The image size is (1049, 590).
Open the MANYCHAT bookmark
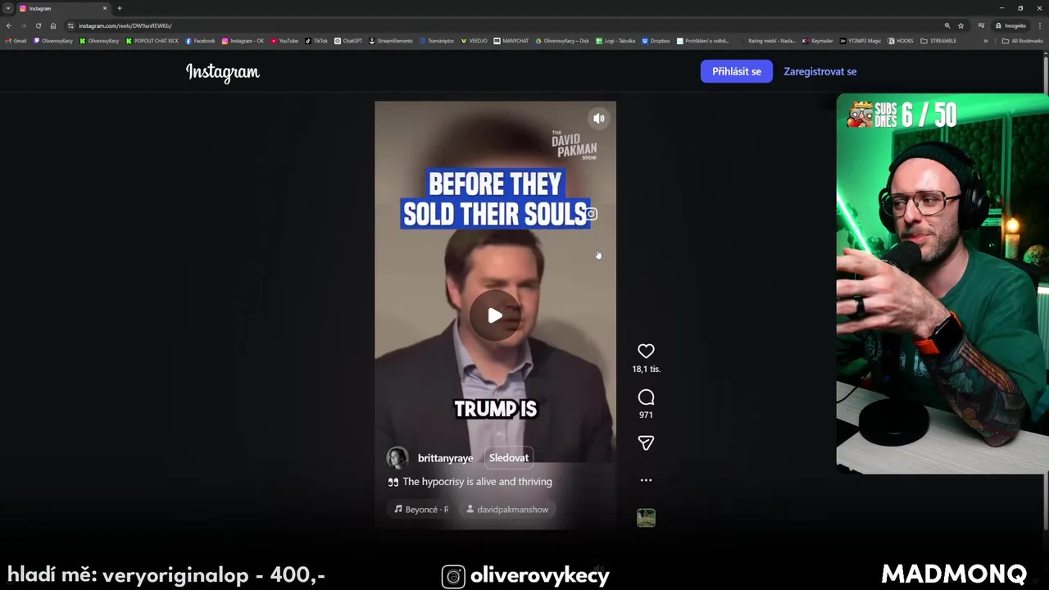[x=511, y=41]
